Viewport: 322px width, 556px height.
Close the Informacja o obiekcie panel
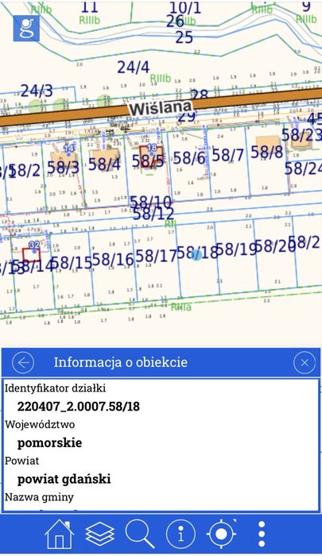pos(305,363)
